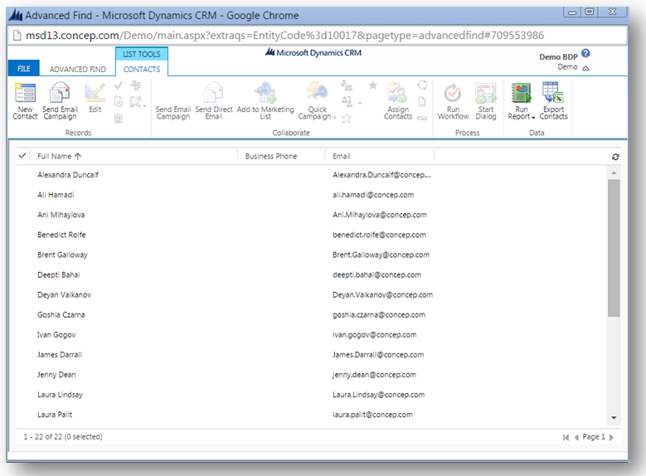This screenshot has height=476, width=646.
Task: Open the Add Connection dropdown arrow
Action: point(360,103)
